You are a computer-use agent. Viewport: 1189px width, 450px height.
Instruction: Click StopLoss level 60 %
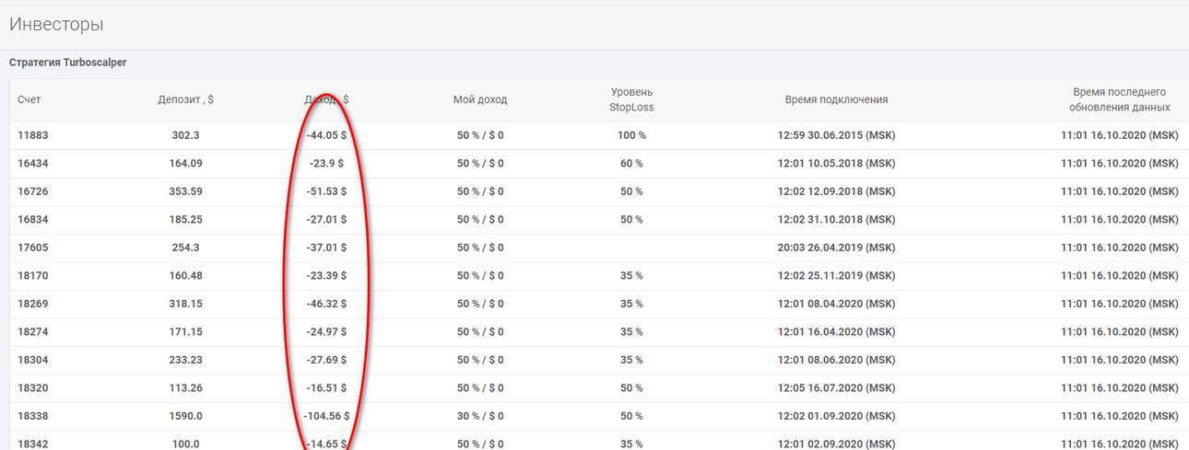[631, 163]
